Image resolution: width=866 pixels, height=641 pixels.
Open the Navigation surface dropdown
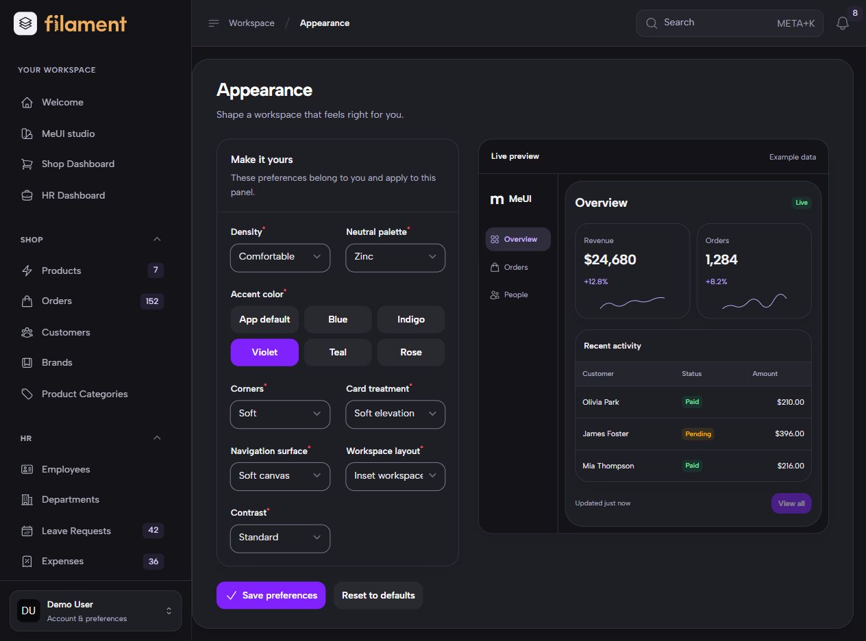point(280,477)
